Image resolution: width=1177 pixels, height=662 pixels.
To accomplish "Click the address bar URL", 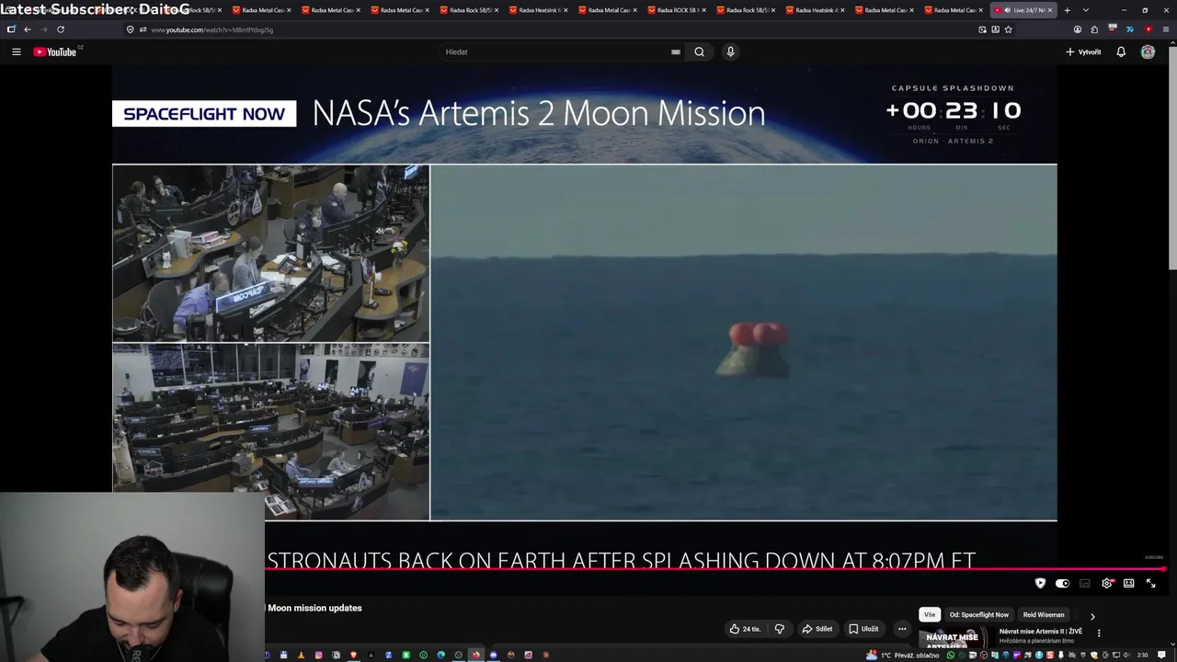I will [x=211, y=29].
